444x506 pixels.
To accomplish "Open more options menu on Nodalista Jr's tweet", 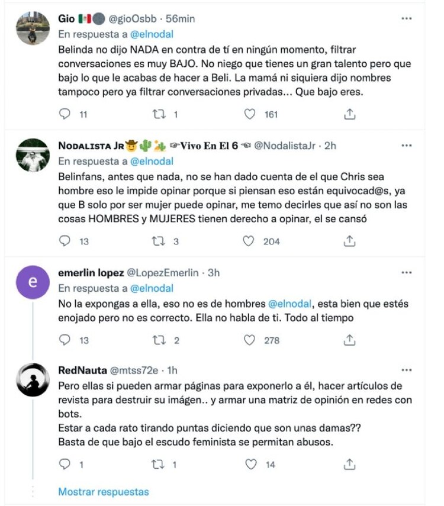I will click(x=407, y=145).
